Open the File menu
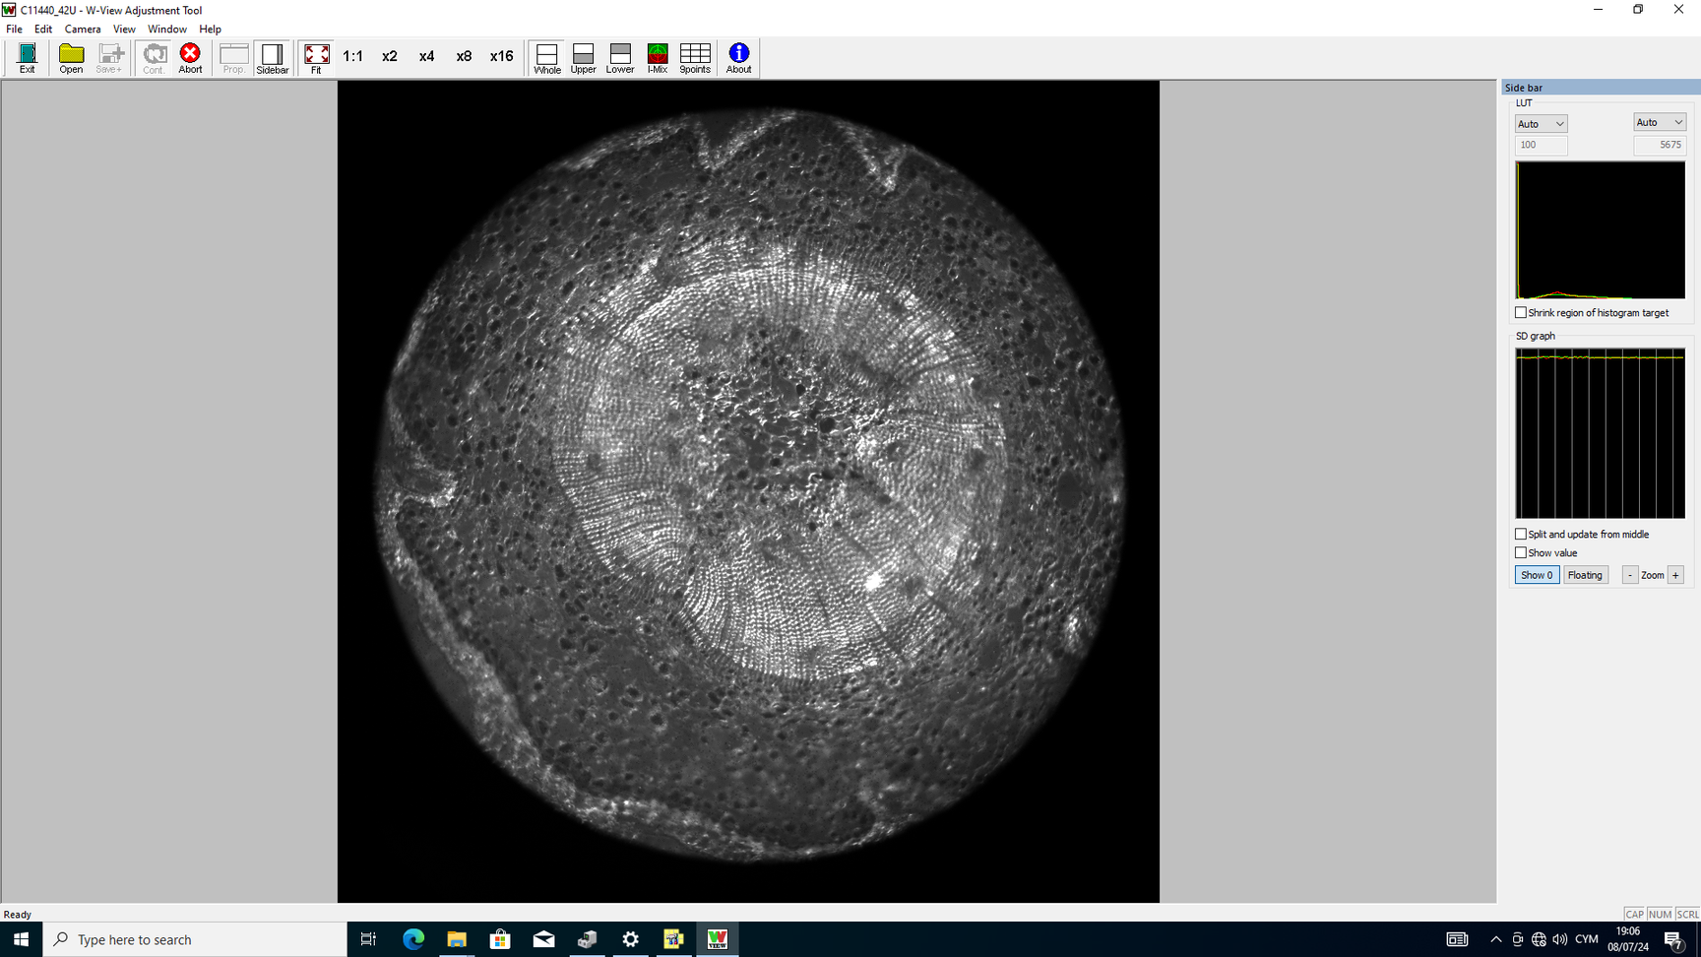This screenshot has height=957, width=1701. [14, 30]
